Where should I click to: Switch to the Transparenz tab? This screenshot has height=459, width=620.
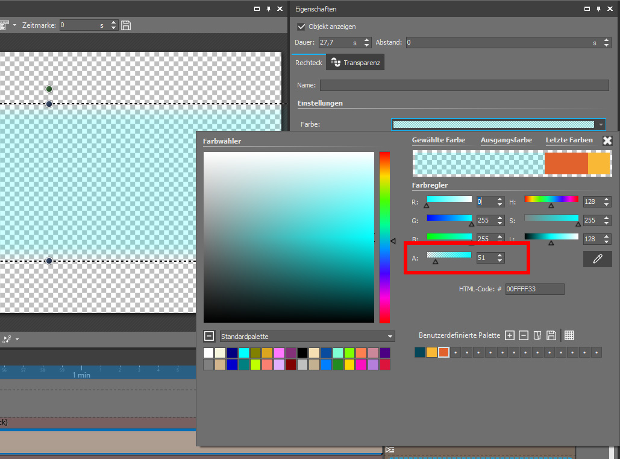pos(355,63)
